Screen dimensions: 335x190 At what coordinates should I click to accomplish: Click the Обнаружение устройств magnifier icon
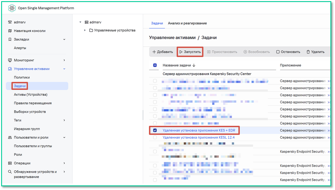pos(10,171)
